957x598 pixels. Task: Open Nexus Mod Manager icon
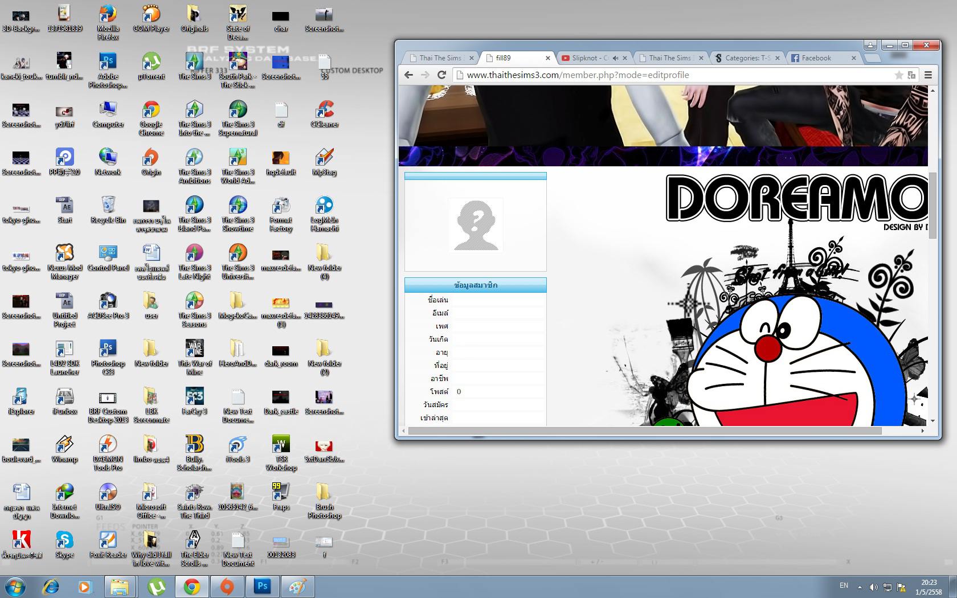click(64, 262)
